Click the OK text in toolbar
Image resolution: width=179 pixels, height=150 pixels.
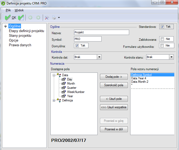point(14,18)
